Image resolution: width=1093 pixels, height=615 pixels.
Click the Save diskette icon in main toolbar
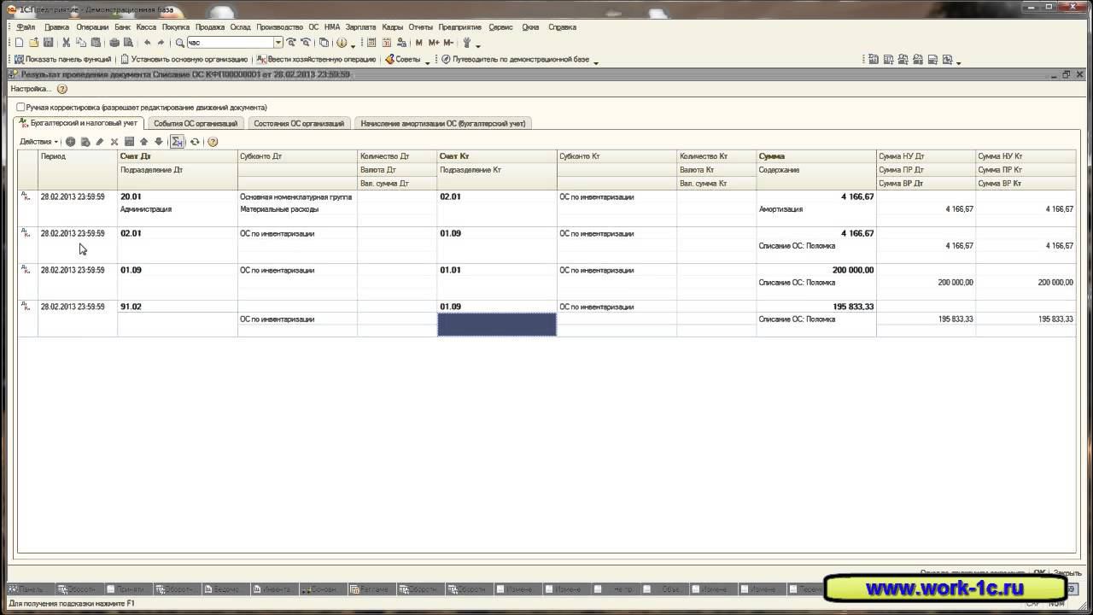[49, 43]
